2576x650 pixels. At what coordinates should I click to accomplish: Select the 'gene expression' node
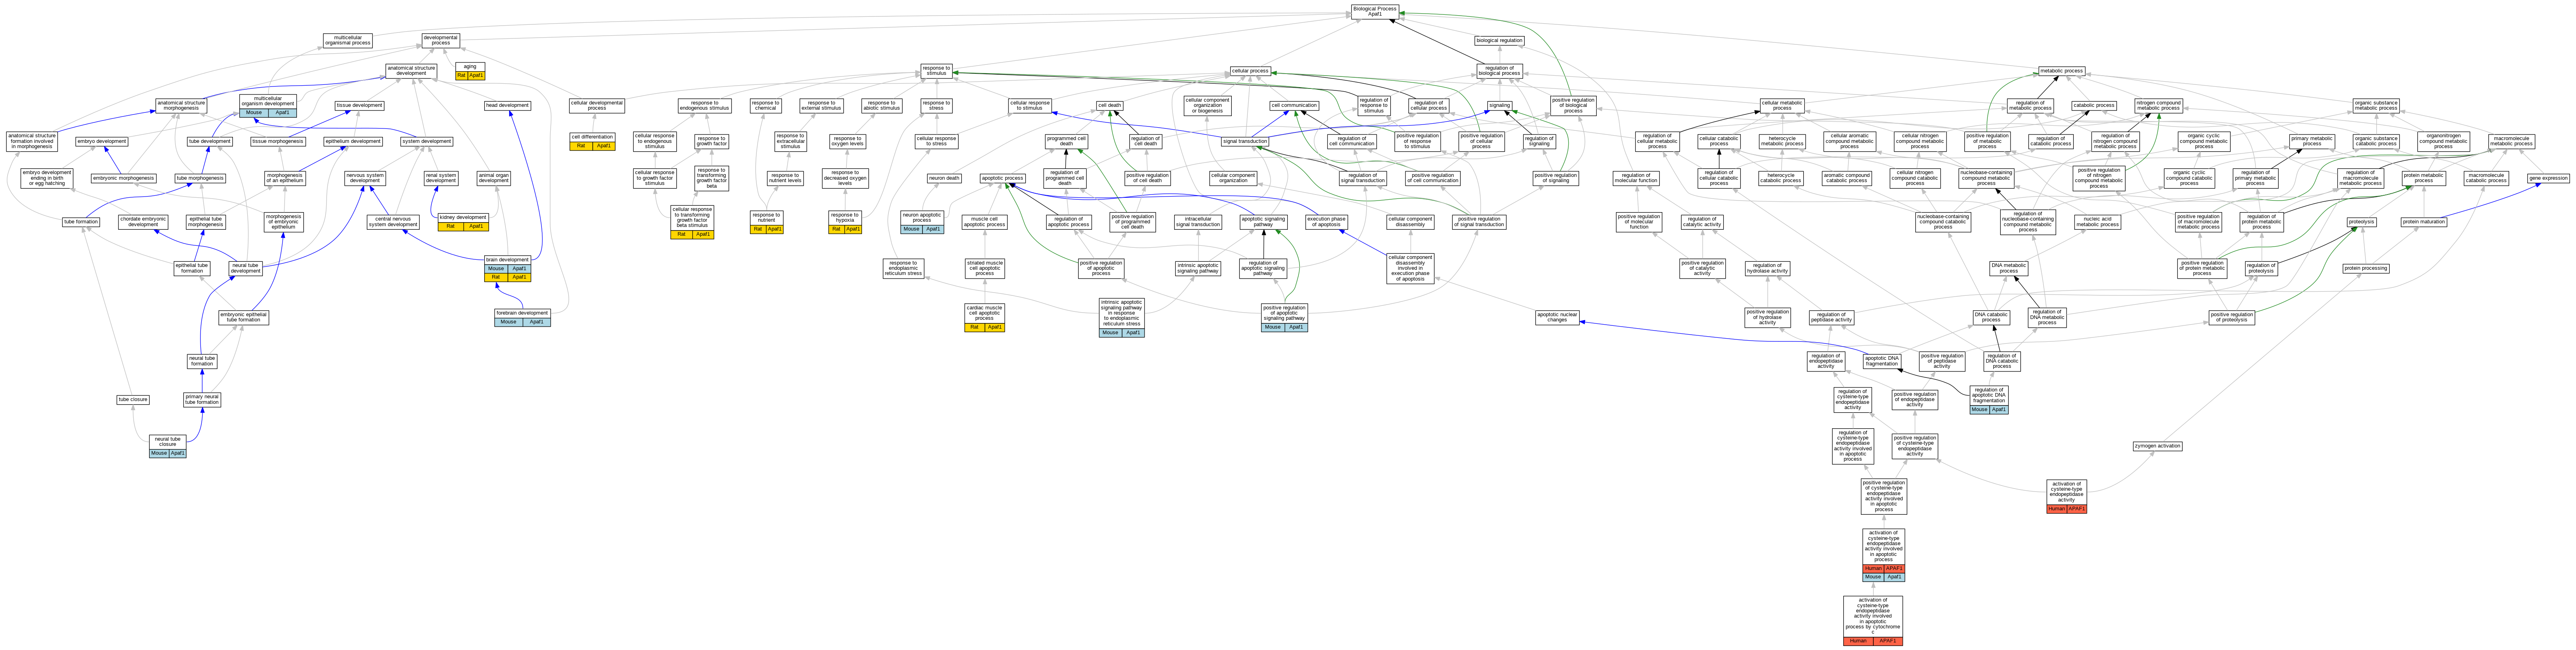click(x=2548, y=178)
